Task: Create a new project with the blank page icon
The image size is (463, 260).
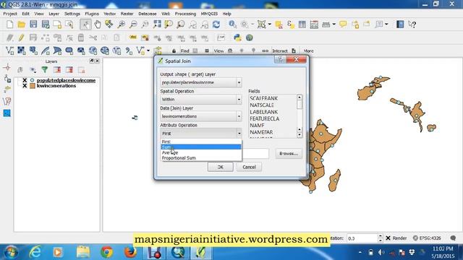Action: point(9,25)
